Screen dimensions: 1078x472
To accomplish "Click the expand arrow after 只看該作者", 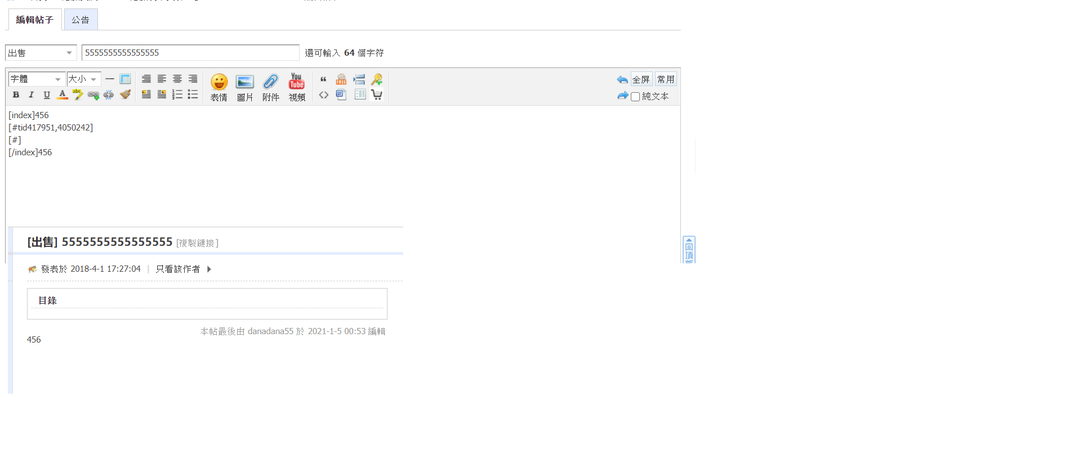I will tap(209, 269).
